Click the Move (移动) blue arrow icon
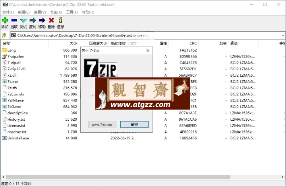Viewport: 286px width, 187px height. 42,20
